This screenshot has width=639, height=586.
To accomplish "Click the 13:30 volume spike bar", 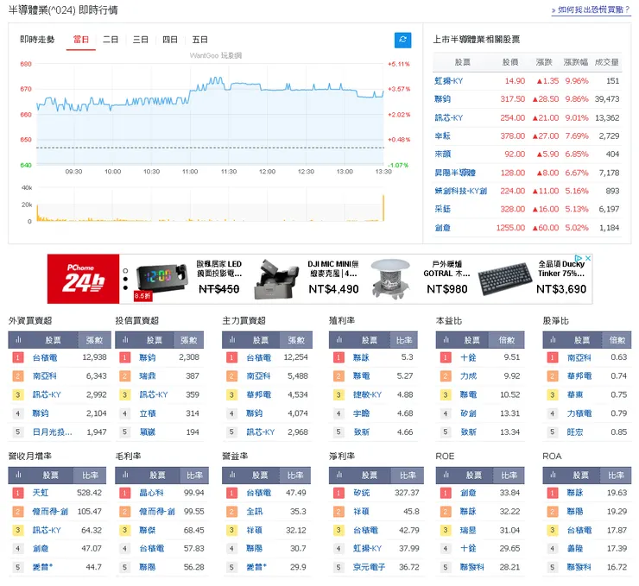I will [x=383, y=208].
